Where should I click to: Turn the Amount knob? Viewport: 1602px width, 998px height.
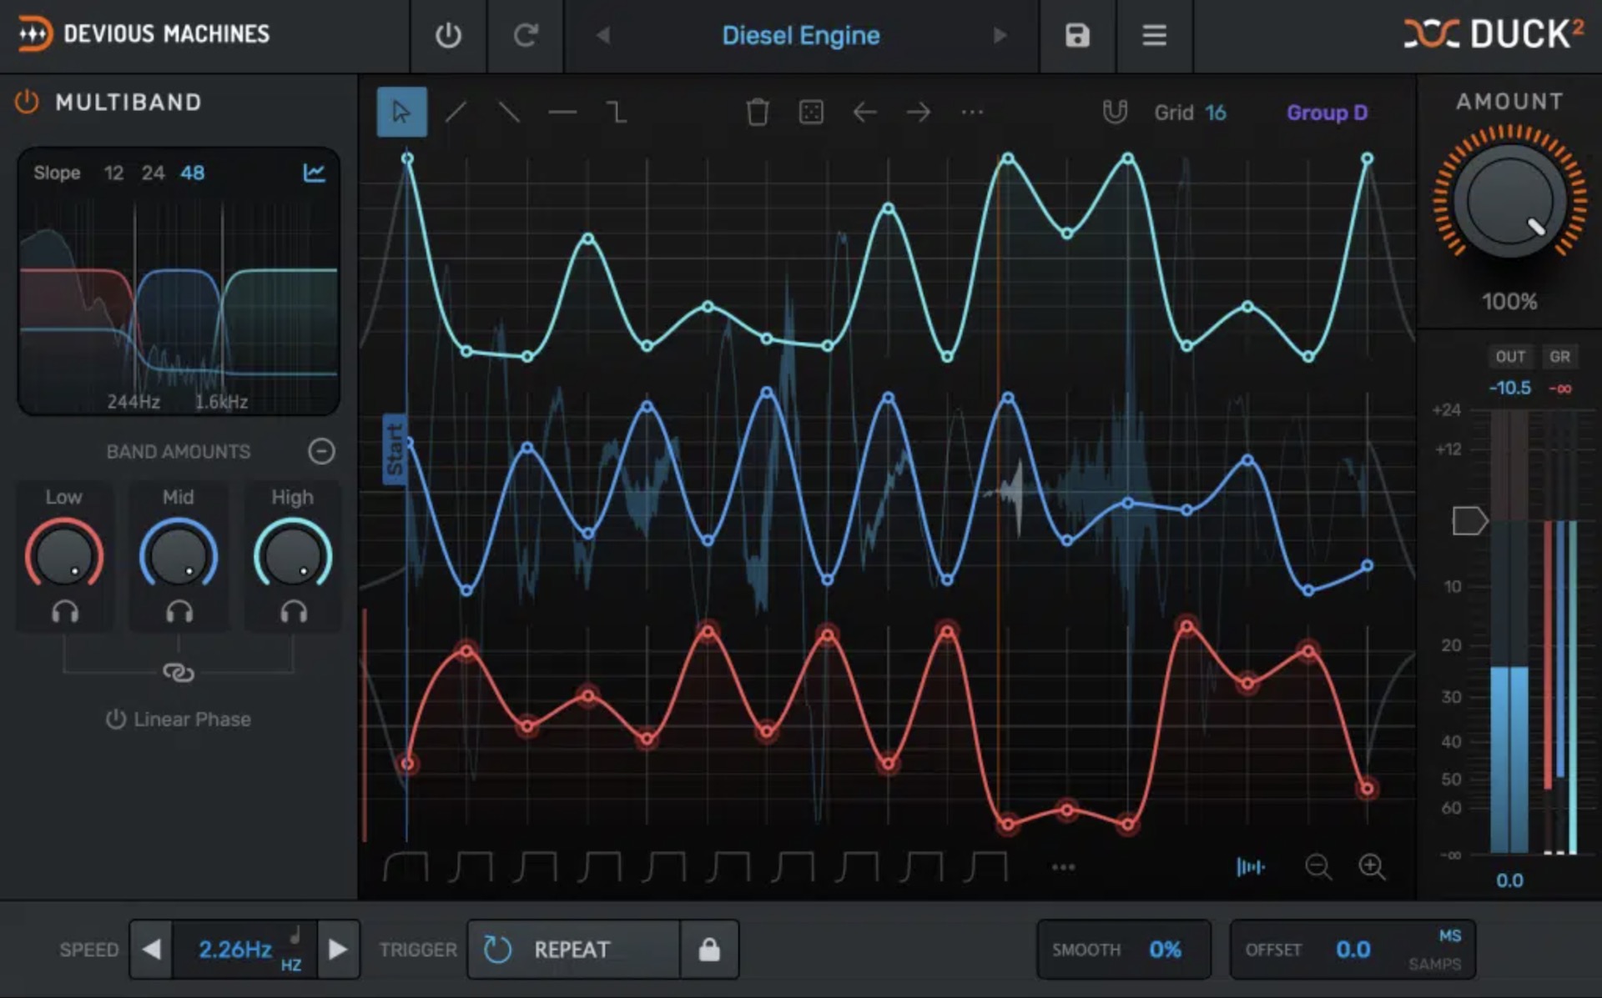click(x=1509, y=202)
